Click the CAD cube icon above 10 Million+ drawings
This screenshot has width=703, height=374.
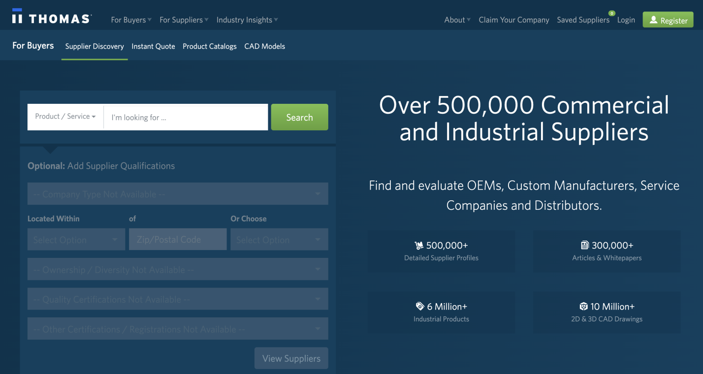[583, 306]
